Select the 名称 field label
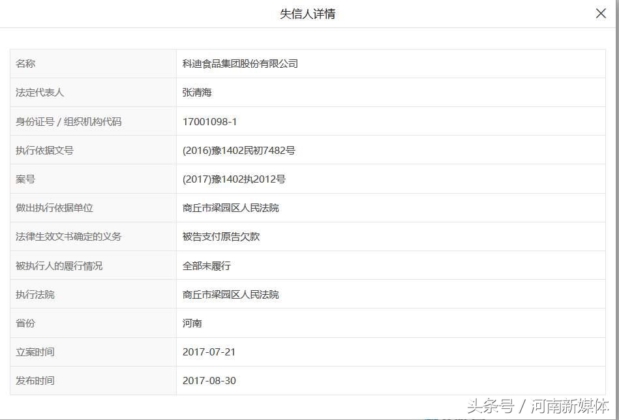 (25, 63)
